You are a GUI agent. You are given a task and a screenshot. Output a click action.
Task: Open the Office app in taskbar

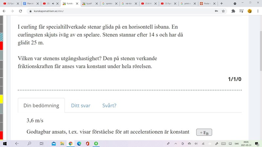87,143
